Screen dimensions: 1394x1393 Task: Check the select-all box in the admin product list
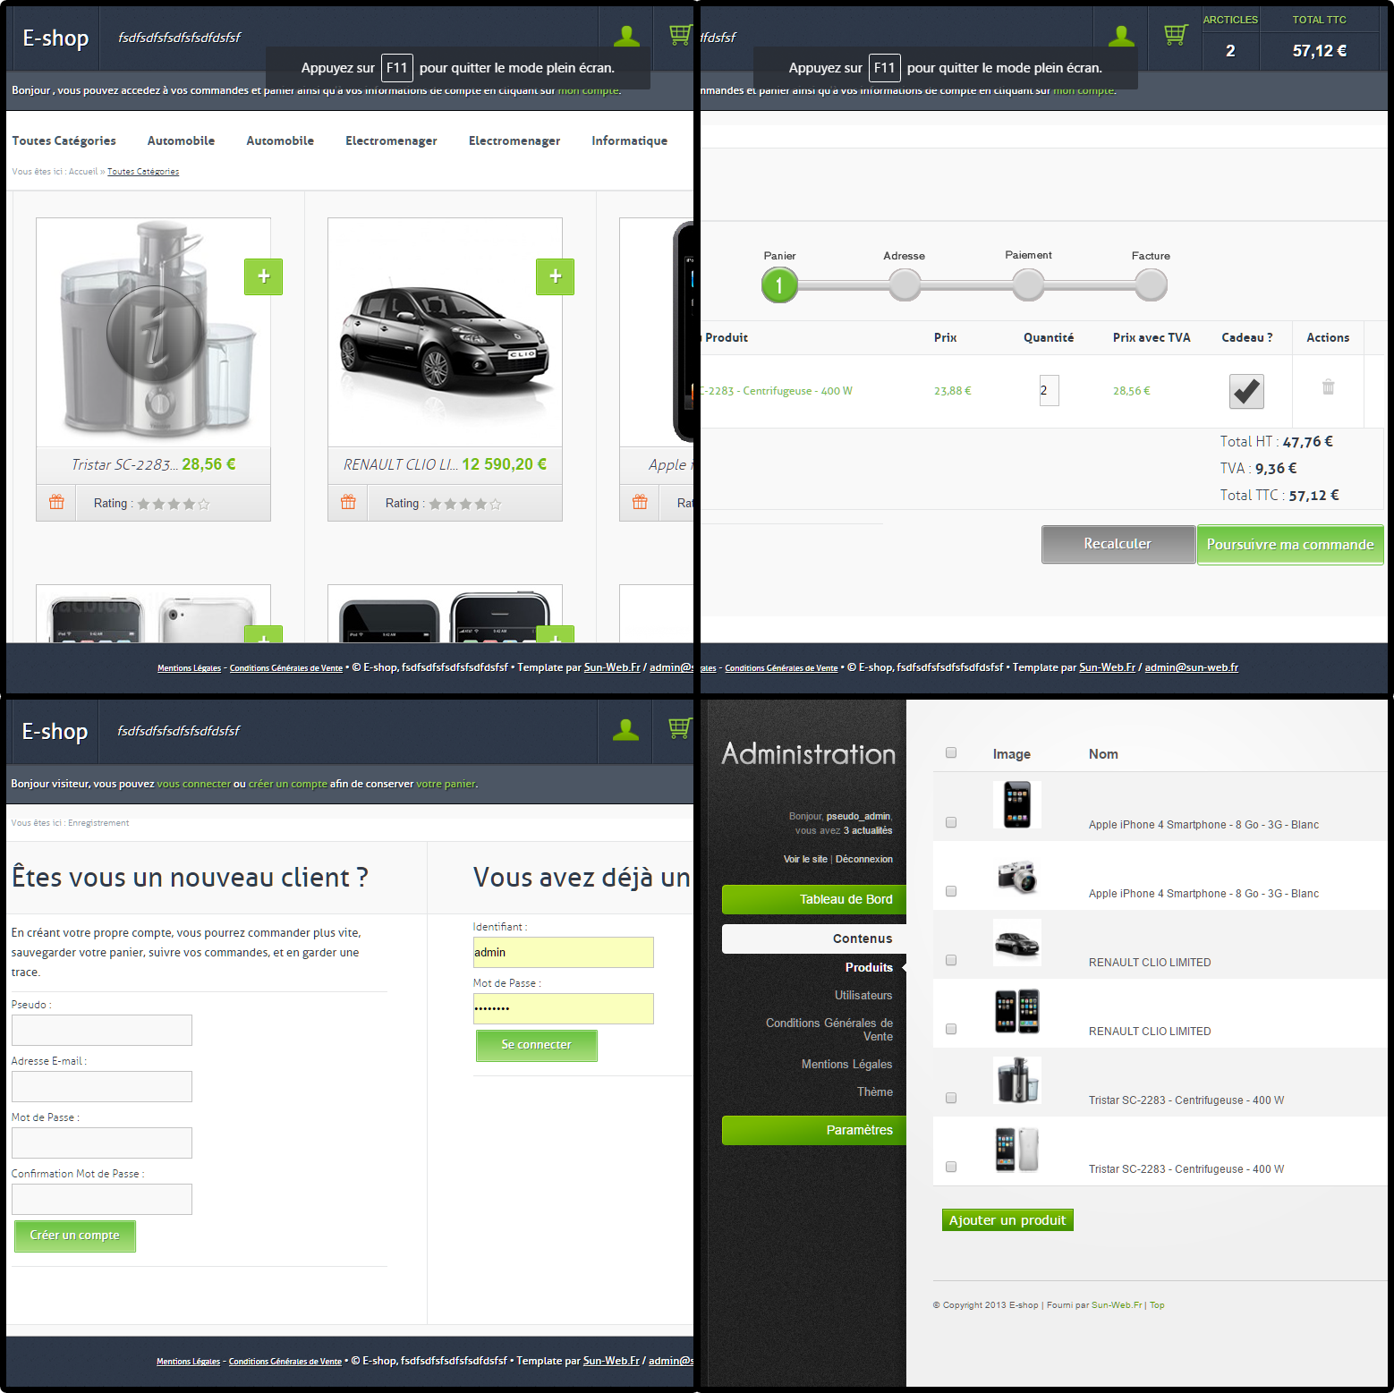950,752
